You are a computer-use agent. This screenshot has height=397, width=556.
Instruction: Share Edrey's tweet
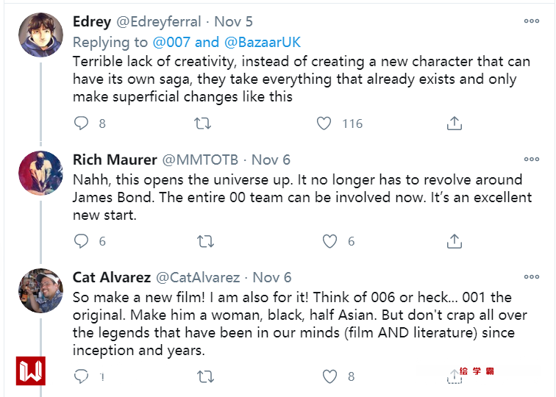(x=455, y=124)
